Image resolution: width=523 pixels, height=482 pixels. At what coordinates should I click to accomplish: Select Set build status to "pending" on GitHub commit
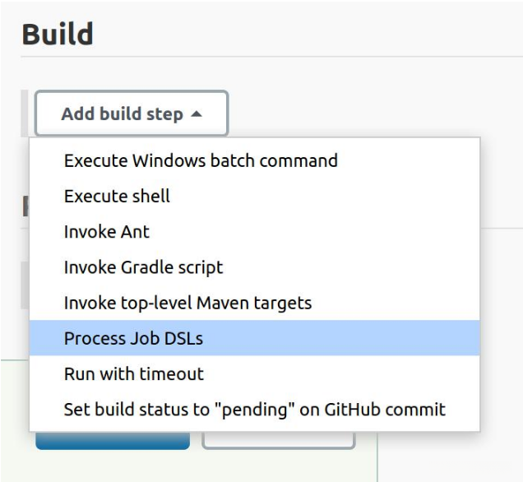click(254, 409)
